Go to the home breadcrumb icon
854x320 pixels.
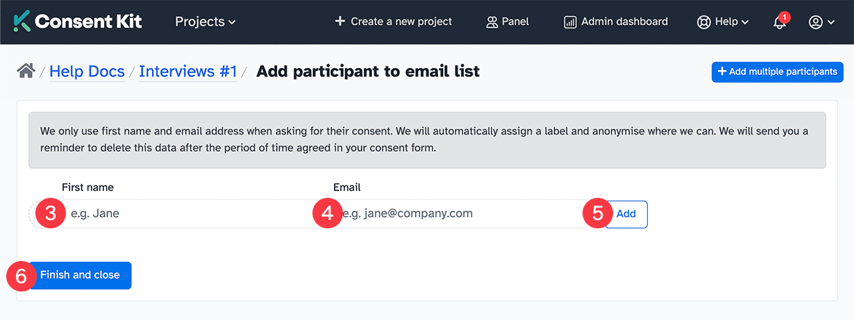26,71
